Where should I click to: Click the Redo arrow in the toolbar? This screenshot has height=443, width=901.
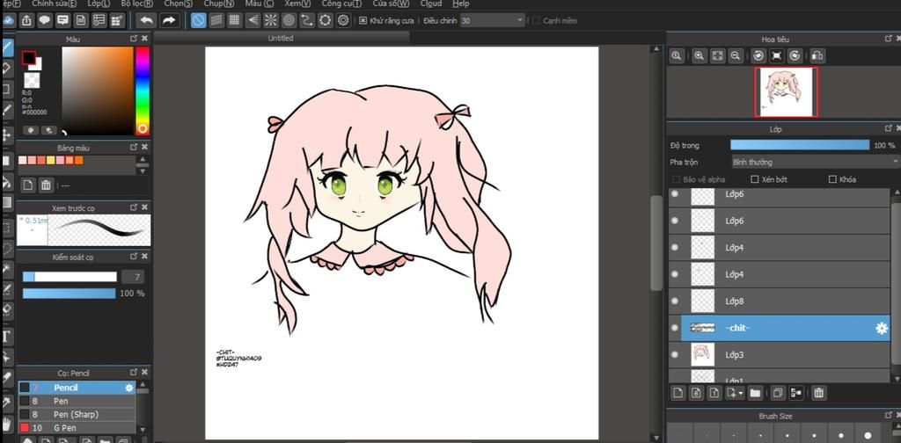coord(168,21)
